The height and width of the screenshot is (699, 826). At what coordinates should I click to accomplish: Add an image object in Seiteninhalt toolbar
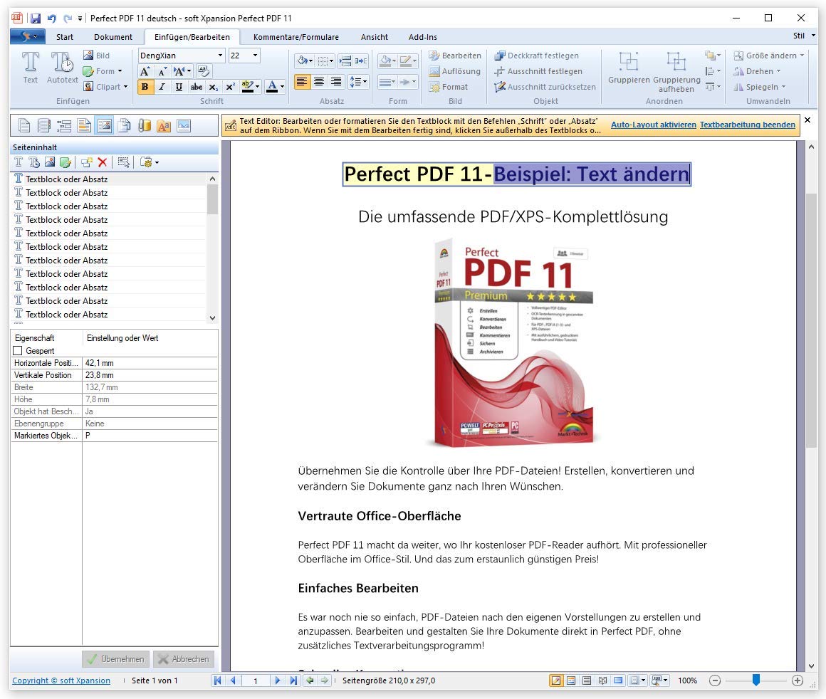tap(50, 162)
